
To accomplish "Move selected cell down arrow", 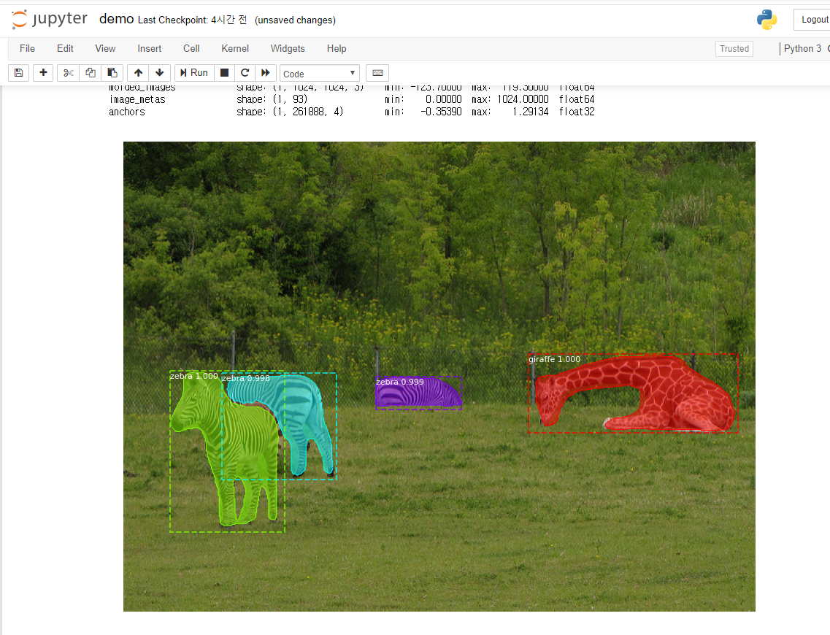I will coord(159,72).
